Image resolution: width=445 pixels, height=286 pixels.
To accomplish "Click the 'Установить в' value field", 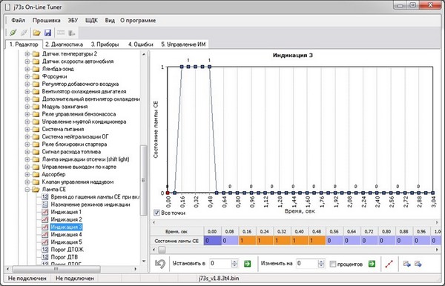I will pos(220,264).
